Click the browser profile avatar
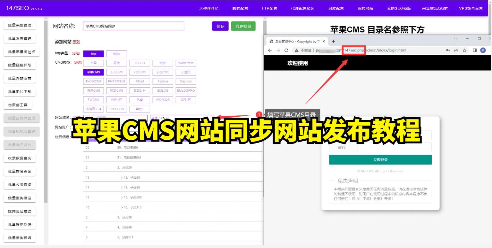This screenshot has height=248, width=492. [483, 50]
